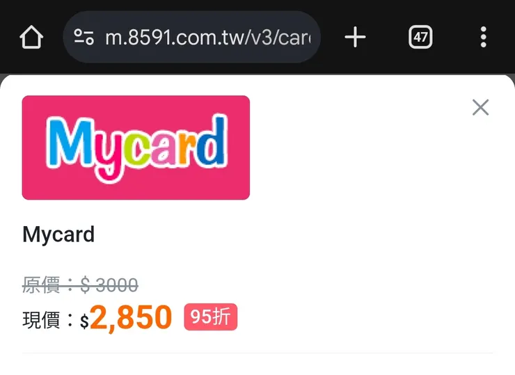This screenshot has width=515, height=375.
Task: Click the m.8591.com.tw address bar
Action: tap(192, 37)
